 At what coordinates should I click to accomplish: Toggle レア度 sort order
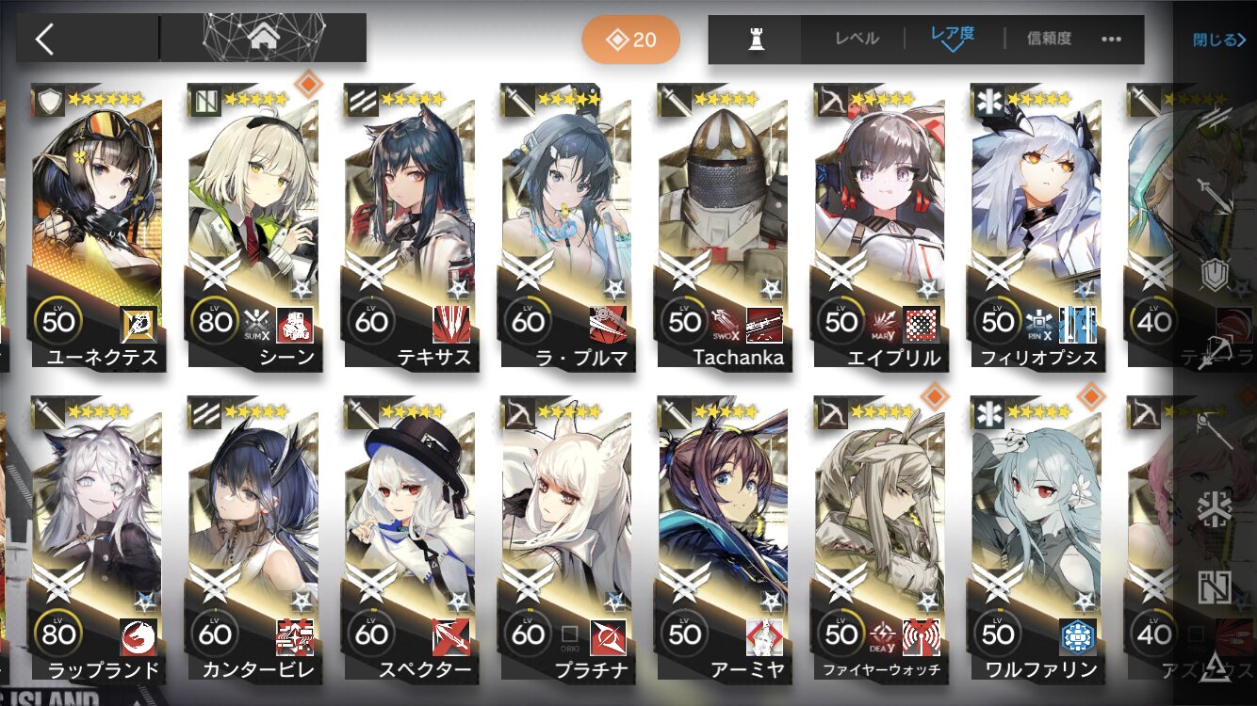click(x=953, y=37)
